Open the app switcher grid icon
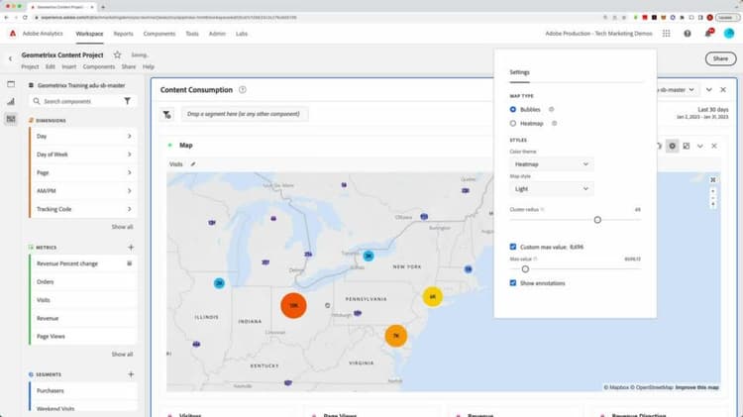The image size is (743, 417). tap(666, 33)
